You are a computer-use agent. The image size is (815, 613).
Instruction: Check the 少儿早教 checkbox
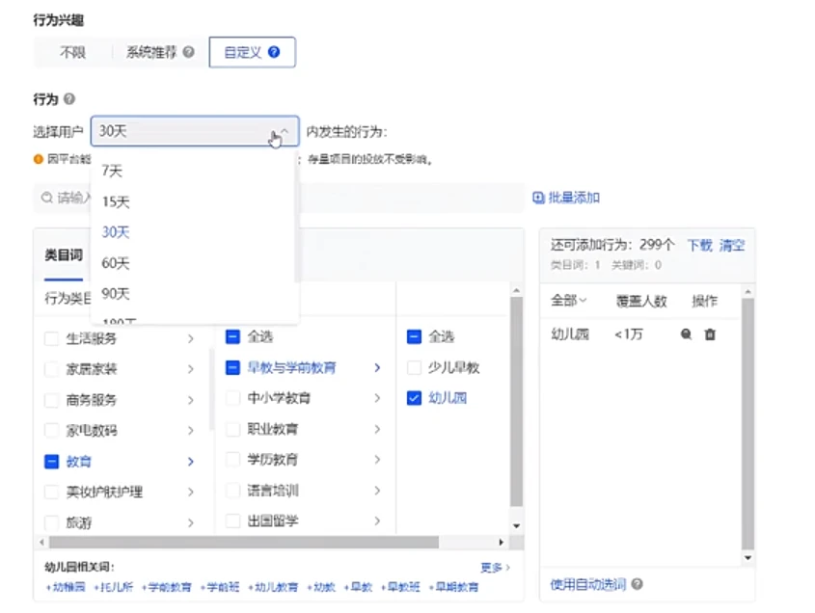(x=414, y=367)
